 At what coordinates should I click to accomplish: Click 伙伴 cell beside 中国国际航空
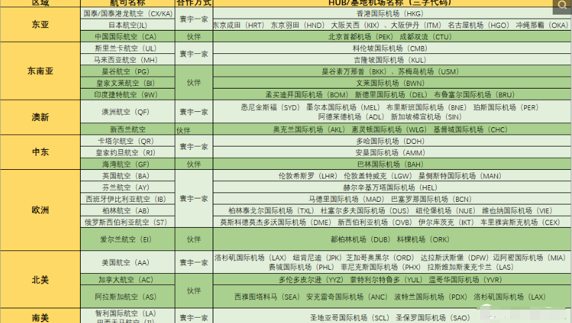194,37
